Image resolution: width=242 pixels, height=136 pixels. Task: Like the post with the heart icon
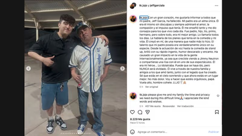pos(132,112)
